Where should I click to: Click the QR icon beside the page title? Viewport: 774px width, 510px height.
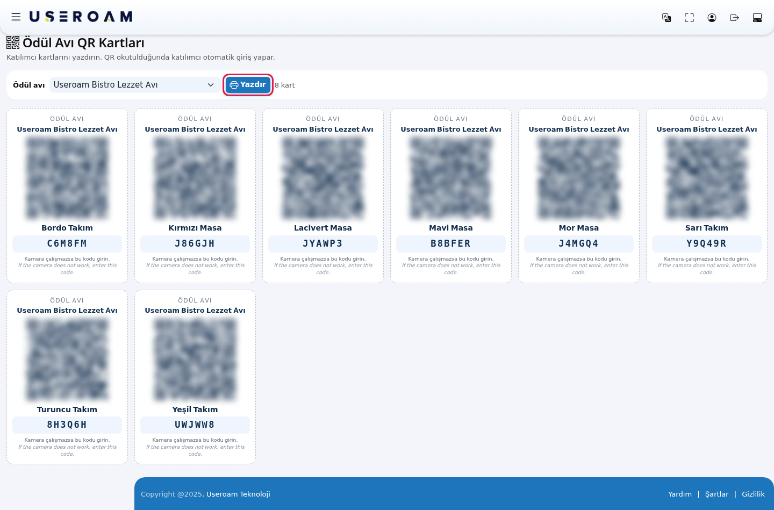click(x=13, y=42)
